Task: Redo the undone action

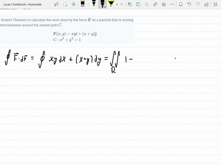Action: (x=198, y=4)
